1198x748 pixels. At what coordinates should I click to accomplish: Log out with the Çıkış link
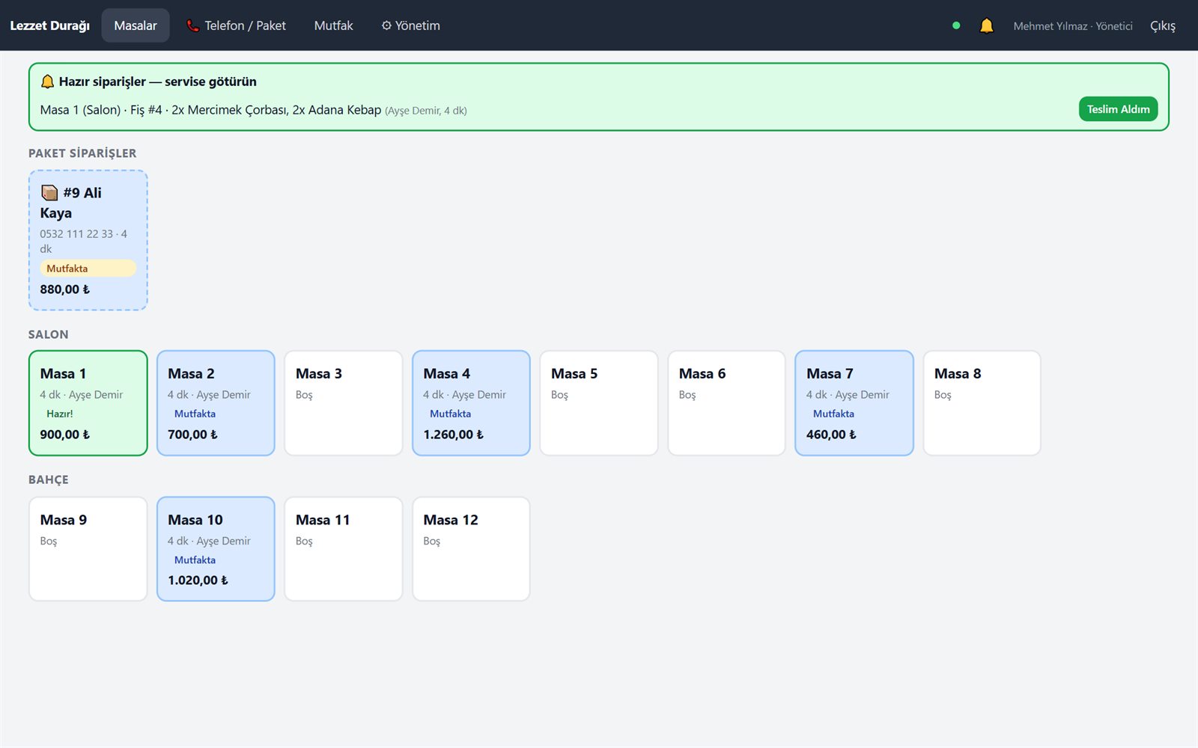[1163, 25]
